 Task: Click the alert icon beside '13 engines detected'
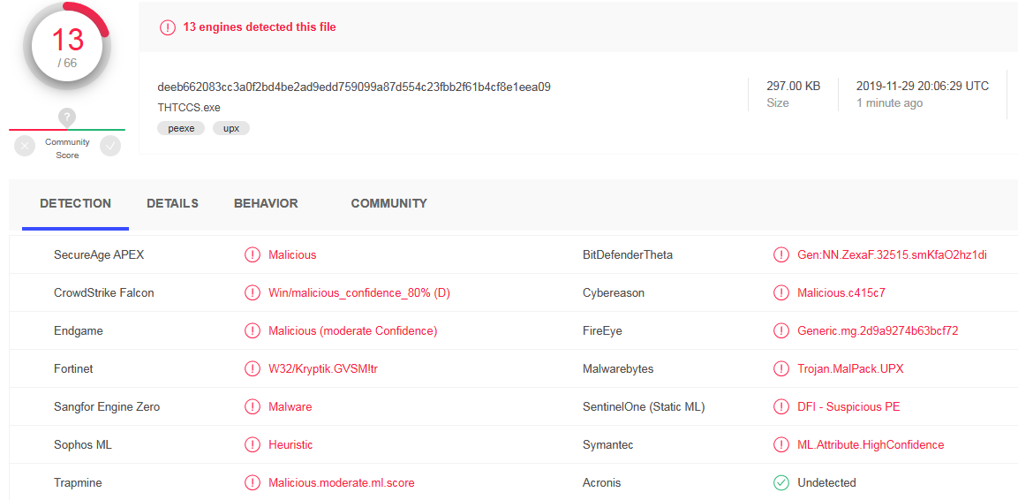click(x=168, y=27)
